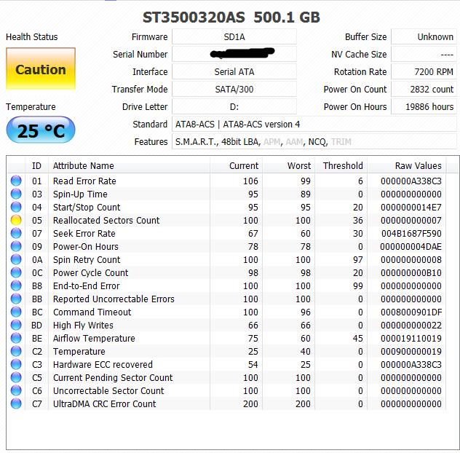Click the Airflow Temperature threshold value 45
The height and width of the screenshot is (453, 460).
[x=357, y=338]
